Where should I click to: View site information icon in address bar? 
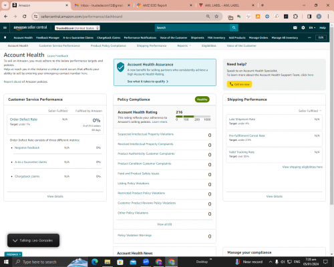click(35, 17)
